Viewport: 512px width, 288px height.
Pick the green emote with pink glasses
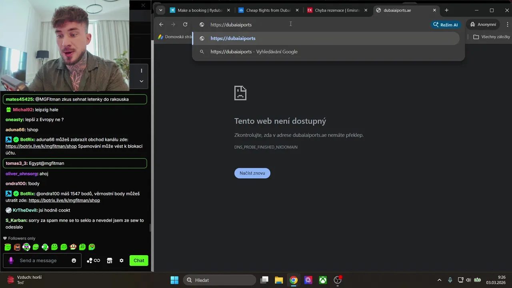[x=26, y=247]
